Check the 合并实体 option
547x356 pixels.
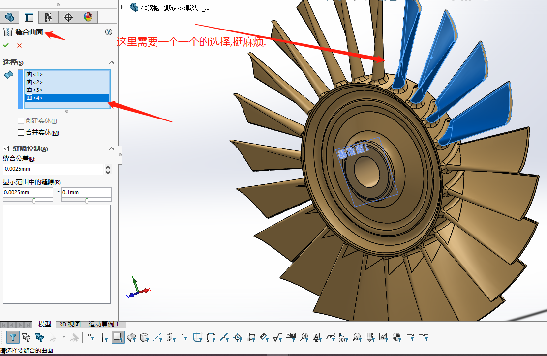(21, 132)
